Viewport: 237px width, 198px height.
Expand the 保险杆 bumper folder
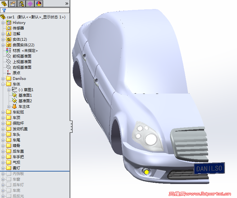point(3,124)
